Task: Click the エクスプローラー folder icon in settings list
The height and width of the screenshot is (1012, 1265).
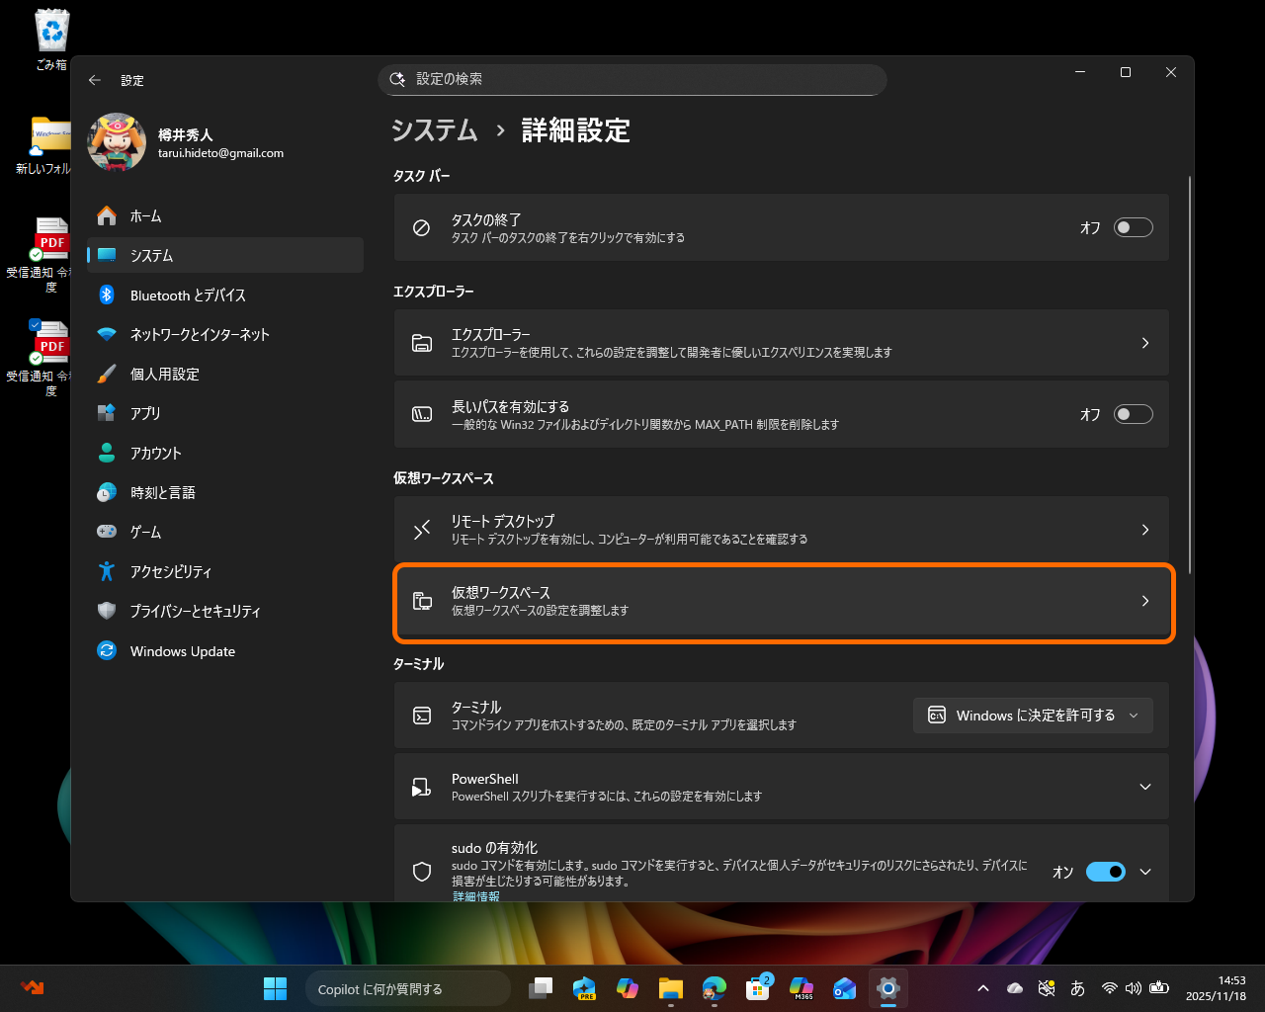Action: [422, 343]
